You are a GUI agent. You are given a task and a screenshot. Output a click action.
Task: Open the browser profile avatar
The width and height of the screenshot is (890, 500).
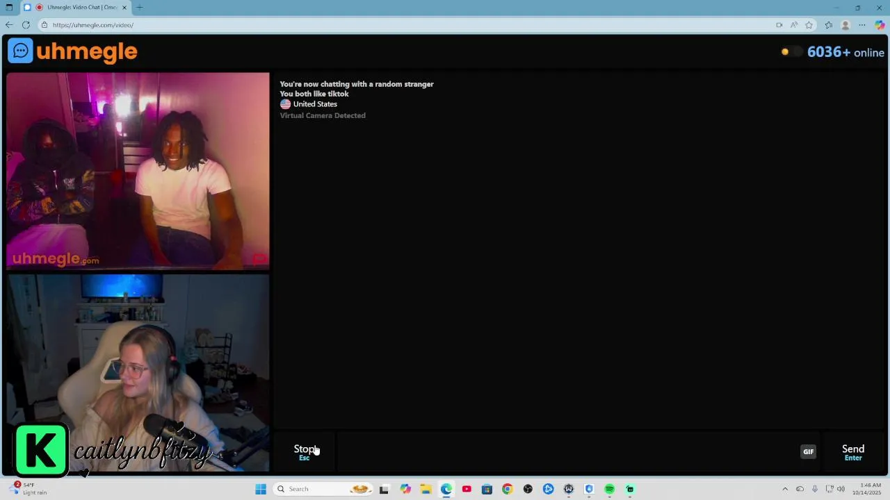coord(845,25)
